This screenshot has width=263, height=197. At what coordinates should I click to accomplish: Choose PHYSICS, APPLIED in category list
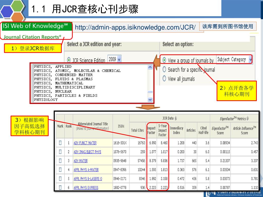(53, 66)
